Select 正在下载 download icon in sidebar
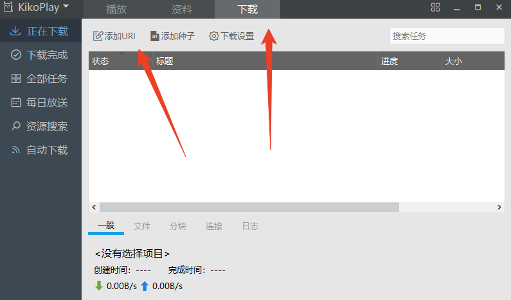This screenshot has width=511, height=300. click(x=15, y=31)
